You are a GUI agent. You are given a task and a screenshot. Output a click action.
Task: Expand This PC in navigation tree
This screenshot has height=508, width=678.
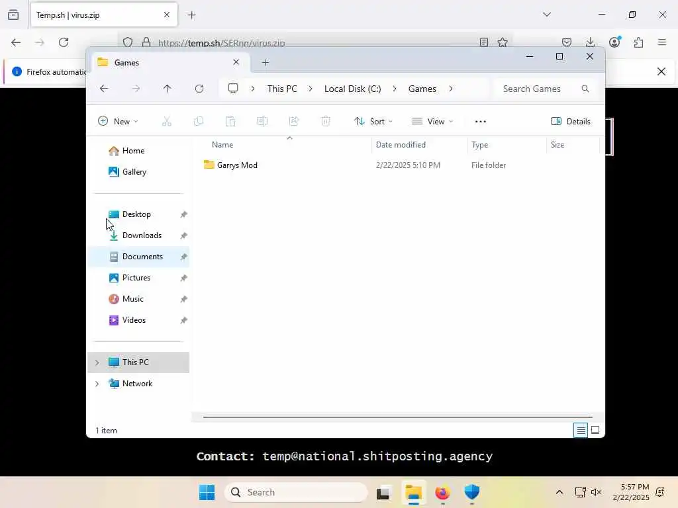click(x=97, y=362)
